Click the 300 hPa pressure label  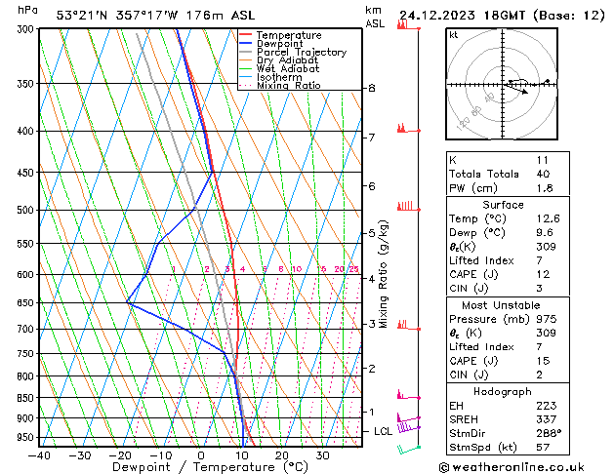pos(27,29)
